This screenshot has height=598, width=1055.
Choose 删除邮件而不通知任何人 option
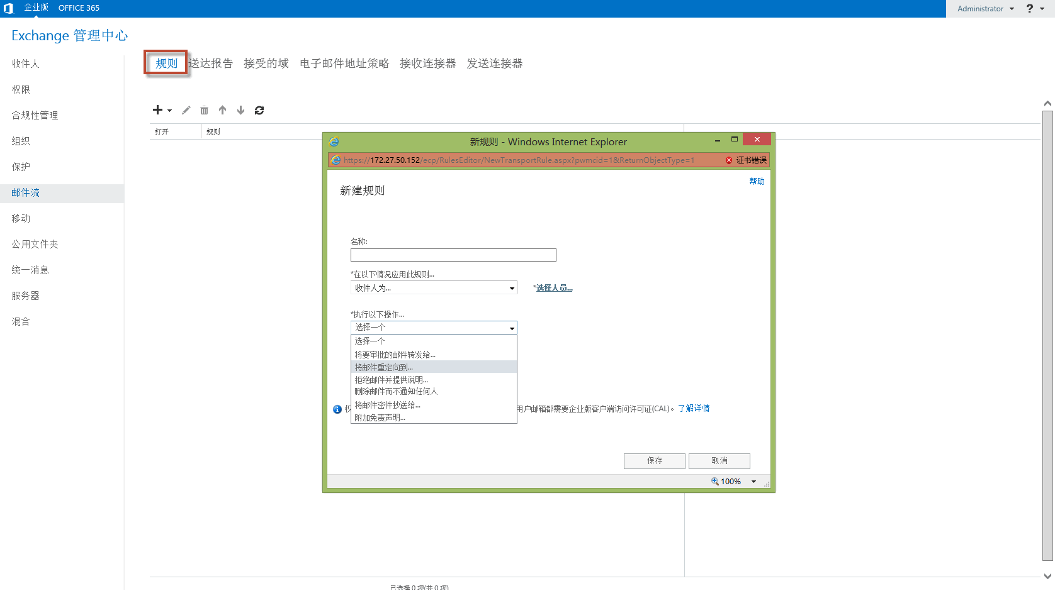point(434,391)
